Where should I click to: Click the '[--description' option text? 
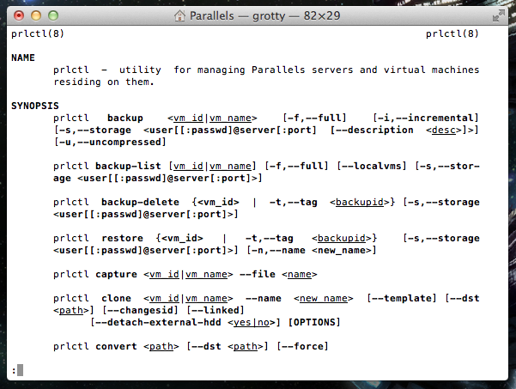point(372,131)
